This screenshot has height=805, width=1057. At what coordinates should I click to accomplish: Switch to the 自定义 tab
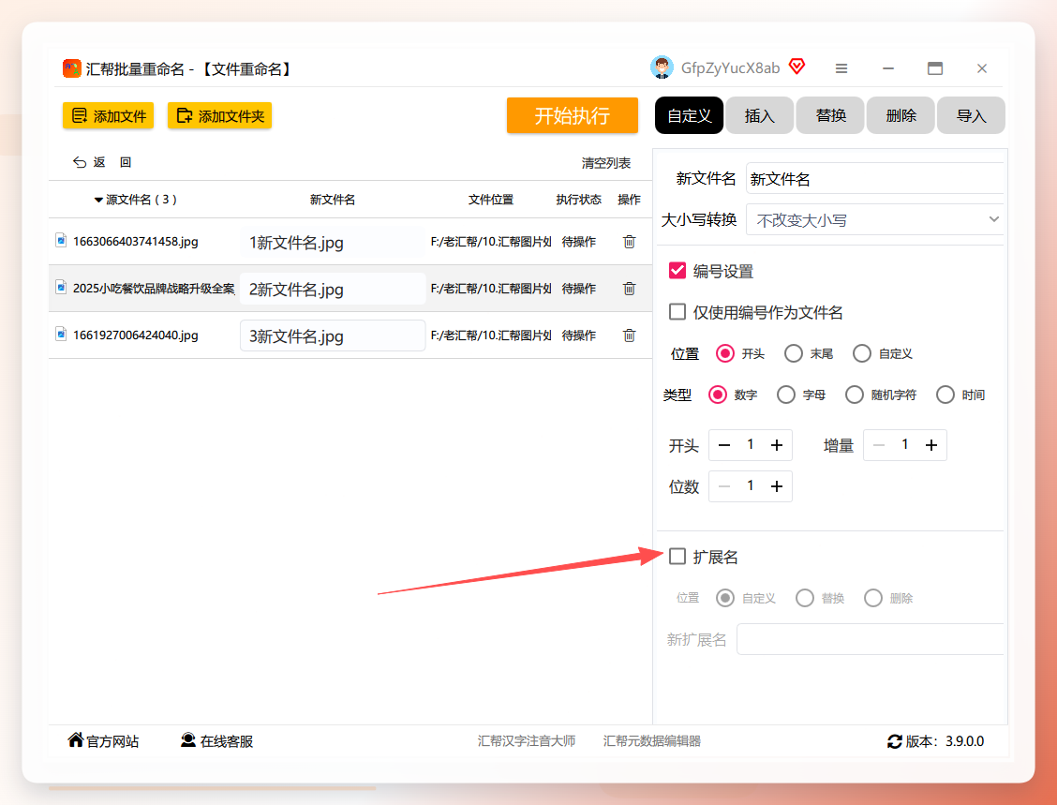689,115
